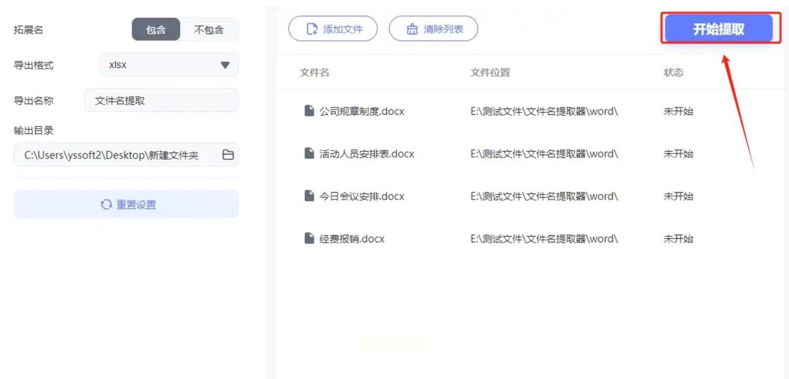Click the path of 经费报销.docx
The image size is (789, 379).
click(x=544, y=239)
